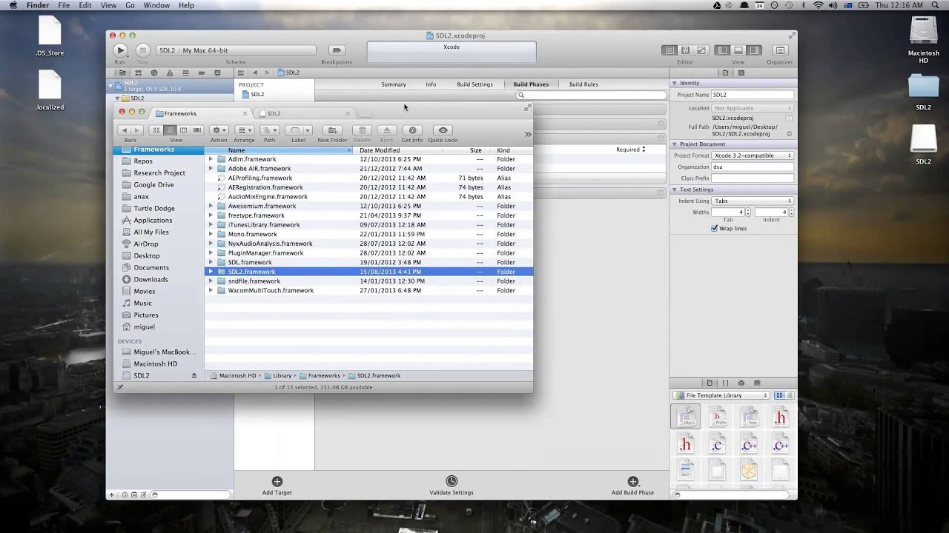Switch to the Build Settings tab
Screen dimensions: 949x533
pyautogui.click(x=474, y=84)
